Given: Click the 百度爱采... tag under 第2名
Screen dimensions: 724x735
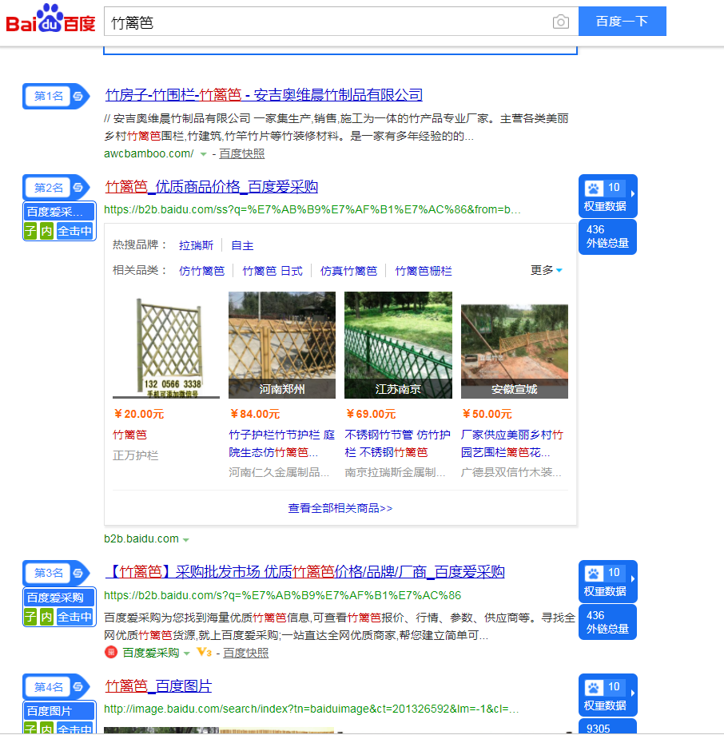Looking at the screenshot, I should click(x=60, y=212).
